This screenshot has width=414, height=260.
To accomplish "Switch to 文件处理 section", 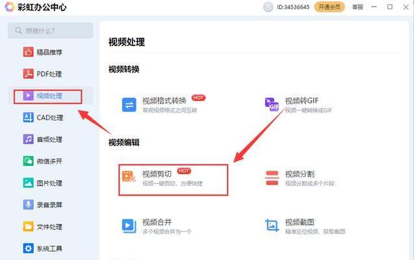I will coord(50,226).
